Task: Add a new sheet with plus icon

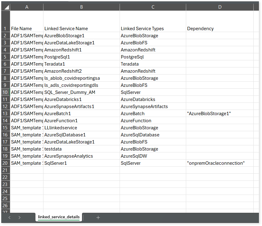Action: click(x=98, y=217)
